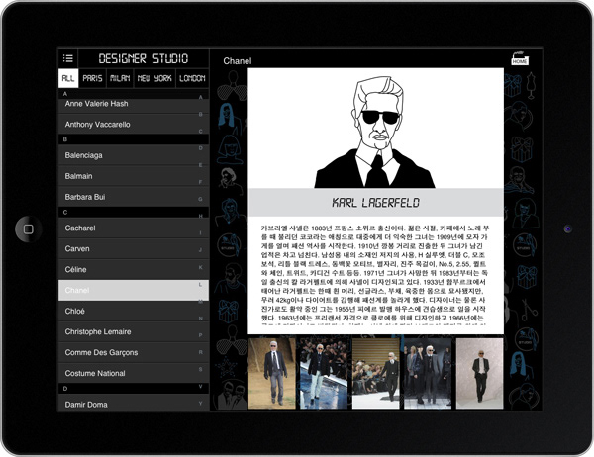The height and width of the screenshot is (457, 594).
Task: Select the LONDON tab
Action: pos(191,78)
